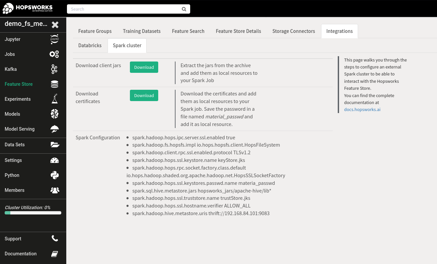Image resolution: width=437 pixels, height=264 pixels.
Task: Open Members via the people icon
Action: pos(54,190)
